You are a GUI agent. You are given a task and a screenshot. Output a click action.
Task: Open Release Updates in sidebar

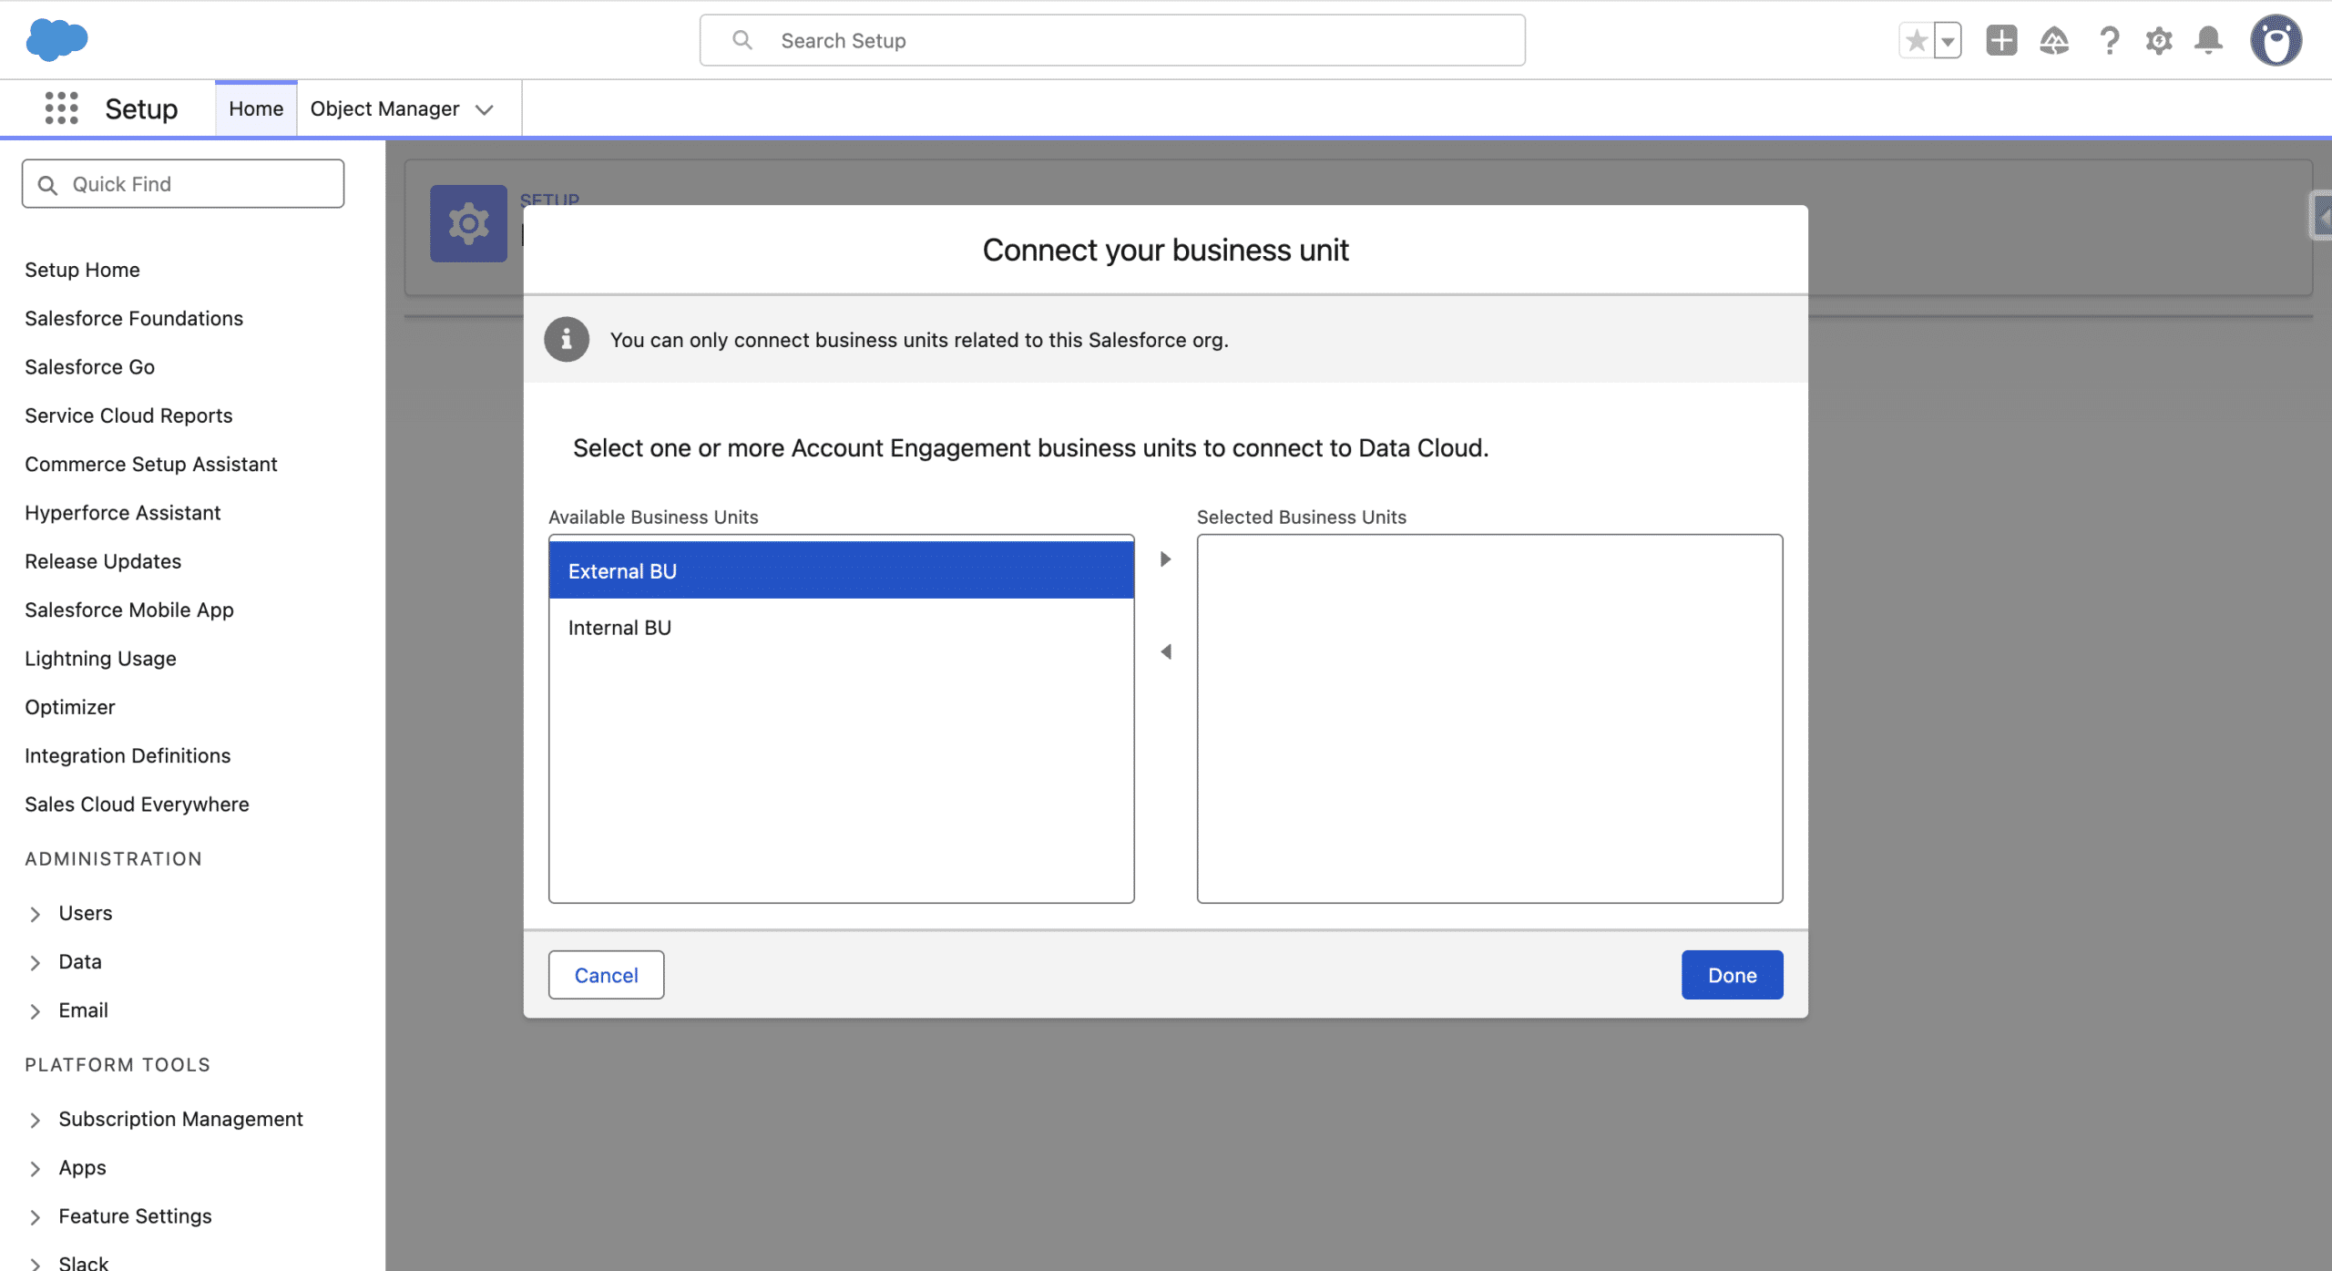(103, 561)
